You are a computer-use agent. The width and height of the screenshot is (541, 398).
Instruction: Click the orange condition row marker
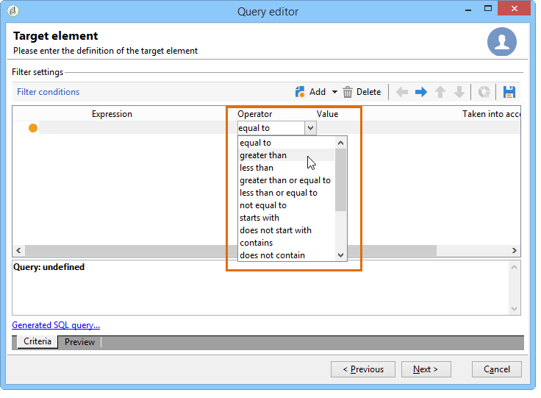(x=33, y=128)
